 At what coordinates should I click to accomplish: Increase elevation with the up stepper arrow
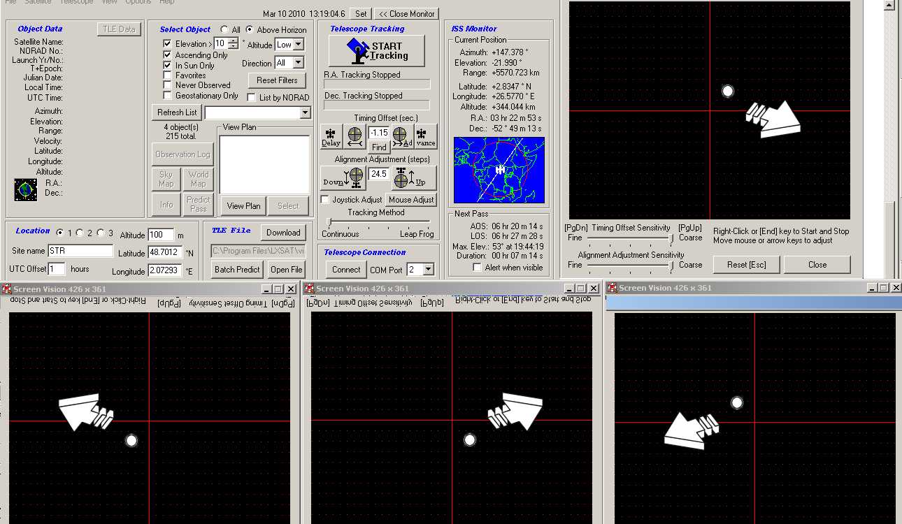coord(233,41)
